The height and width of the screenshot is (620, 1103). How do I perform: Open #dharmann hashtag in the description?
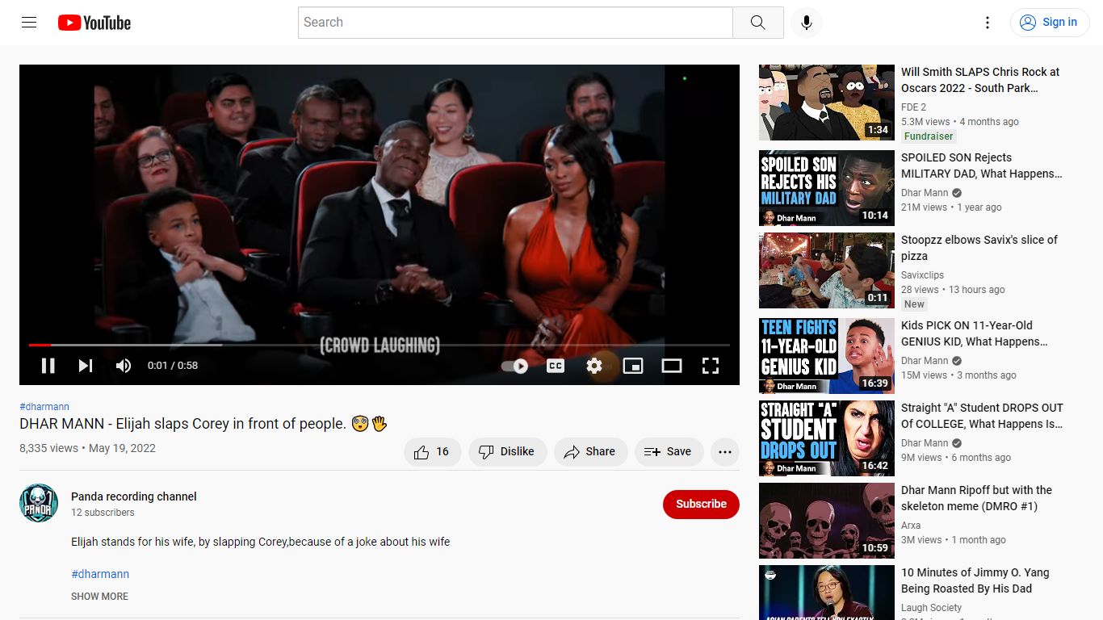pos(100,574)
